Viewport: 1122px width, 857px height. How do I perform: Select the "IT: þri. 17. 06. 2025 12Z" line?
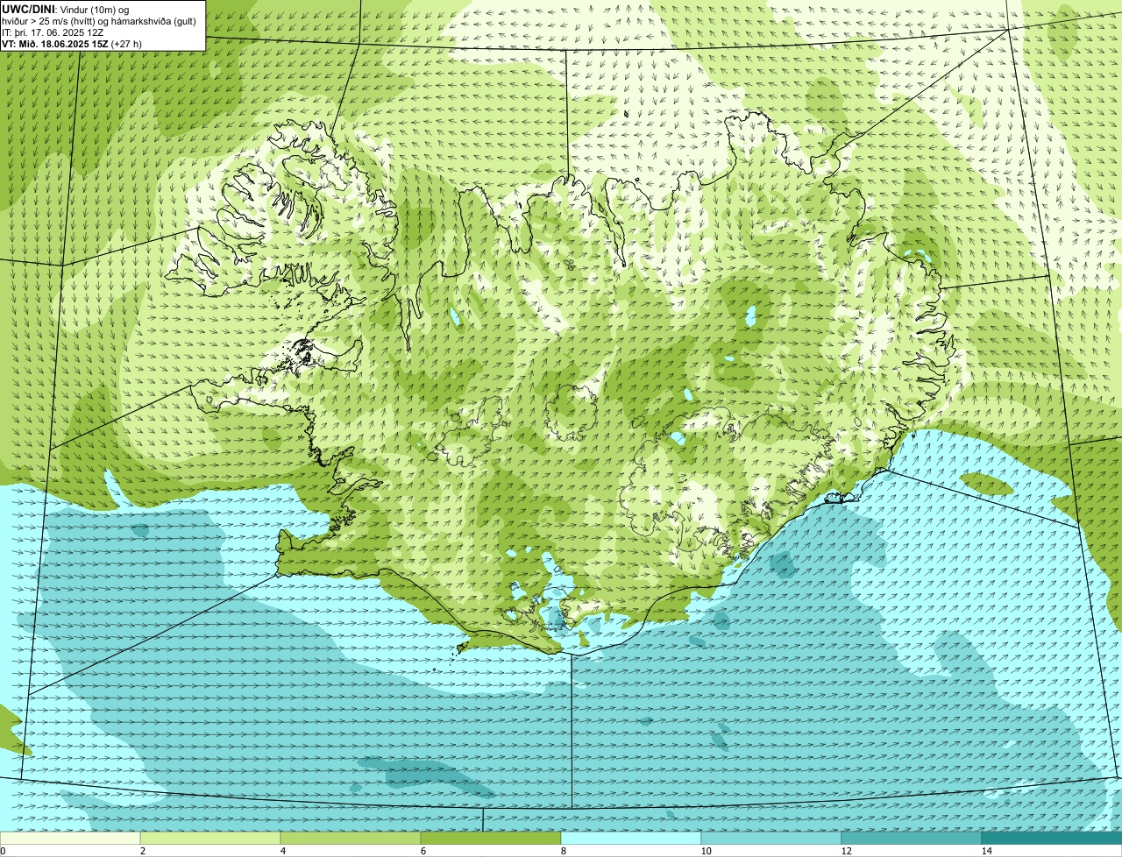pyautogui.click(x=53, y=32)
